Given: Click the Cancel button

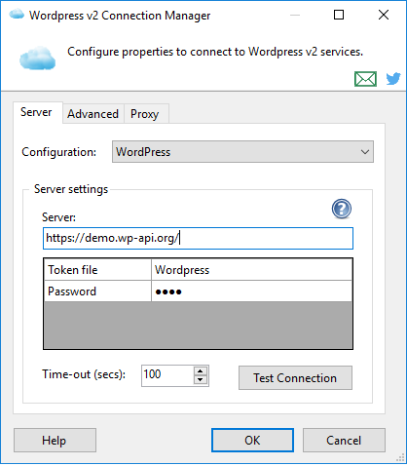Looking at the screenshot, I should click(344, 441).
